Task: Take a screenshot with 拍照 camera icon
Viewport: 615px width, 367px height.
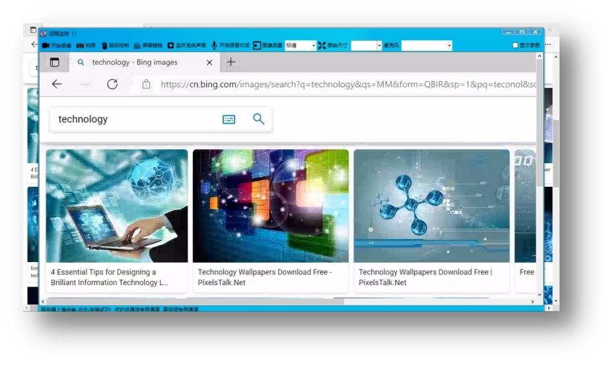Action: pyautogui.click(x=80, y=46)
